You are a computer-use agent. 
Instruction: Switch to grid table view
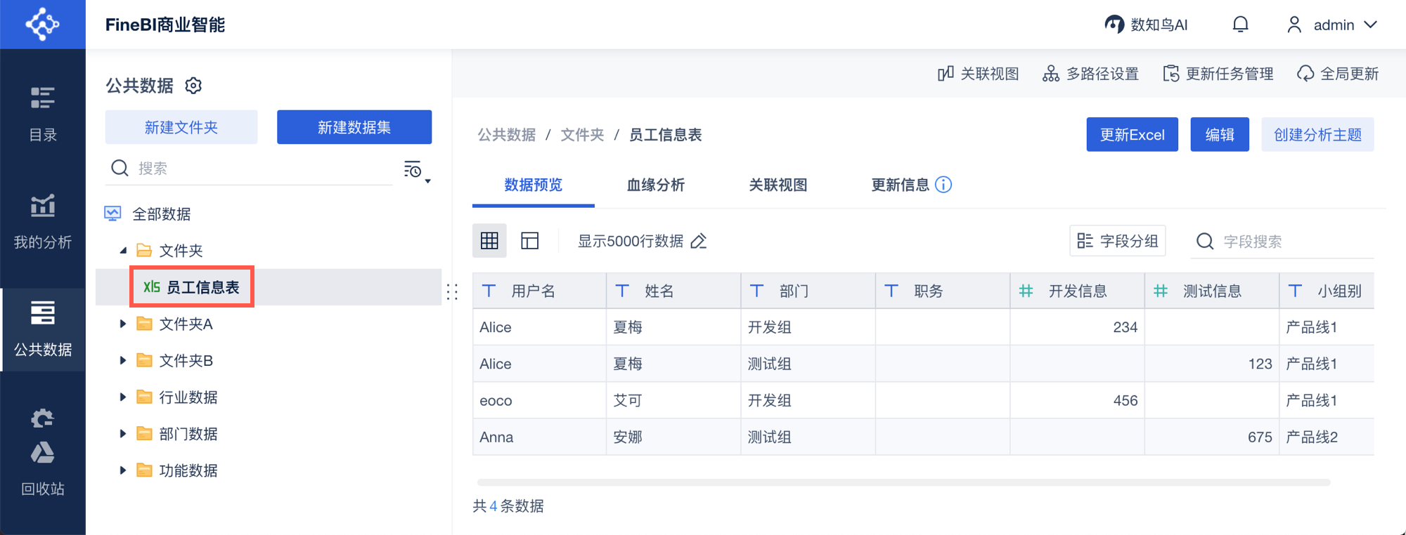pyautogui.click(x=489, y=242)
